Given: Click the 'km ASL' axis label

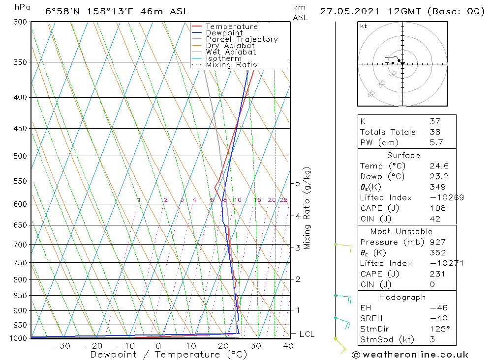Looking at the screenshot, I should (301, 13).
